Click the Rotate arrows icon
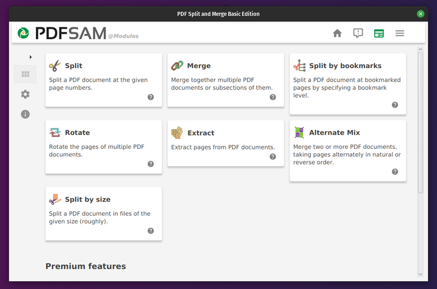Image resolution: width=437 pixels, height=289 pixels. tap(55, 133)
